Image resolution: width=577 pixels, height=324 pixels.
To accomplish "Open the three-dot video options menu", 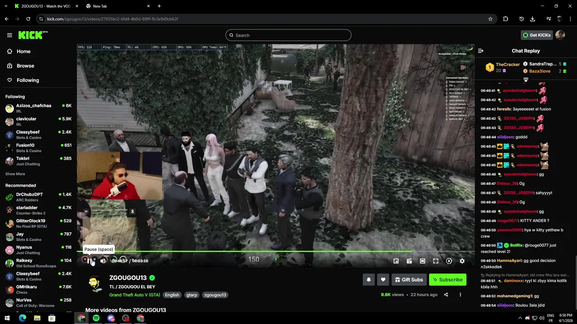I will 460,295.
